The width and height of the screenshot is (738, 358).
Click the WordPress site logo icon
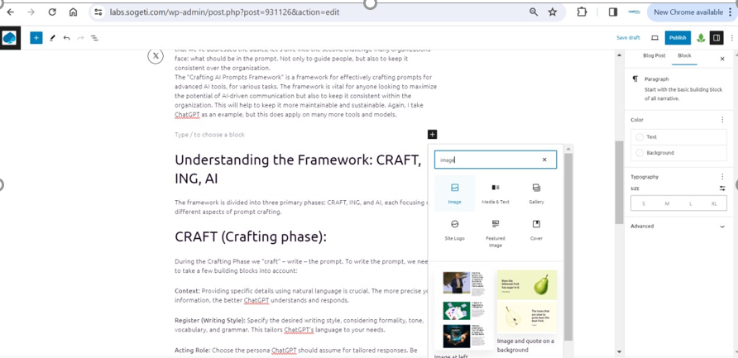[x=9, y=38]
